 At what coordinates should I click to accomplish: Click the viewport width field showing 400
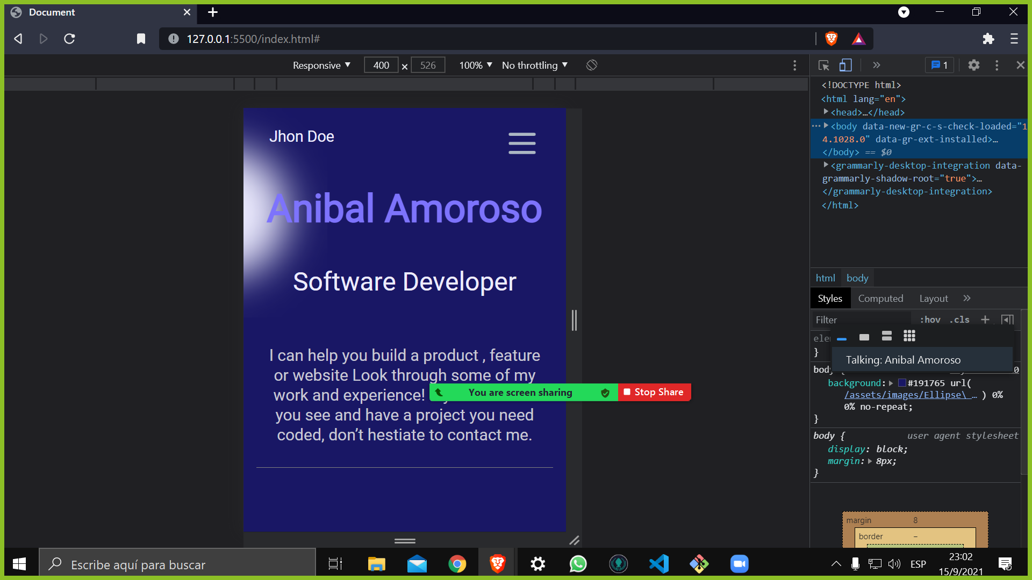pos(381,66)
